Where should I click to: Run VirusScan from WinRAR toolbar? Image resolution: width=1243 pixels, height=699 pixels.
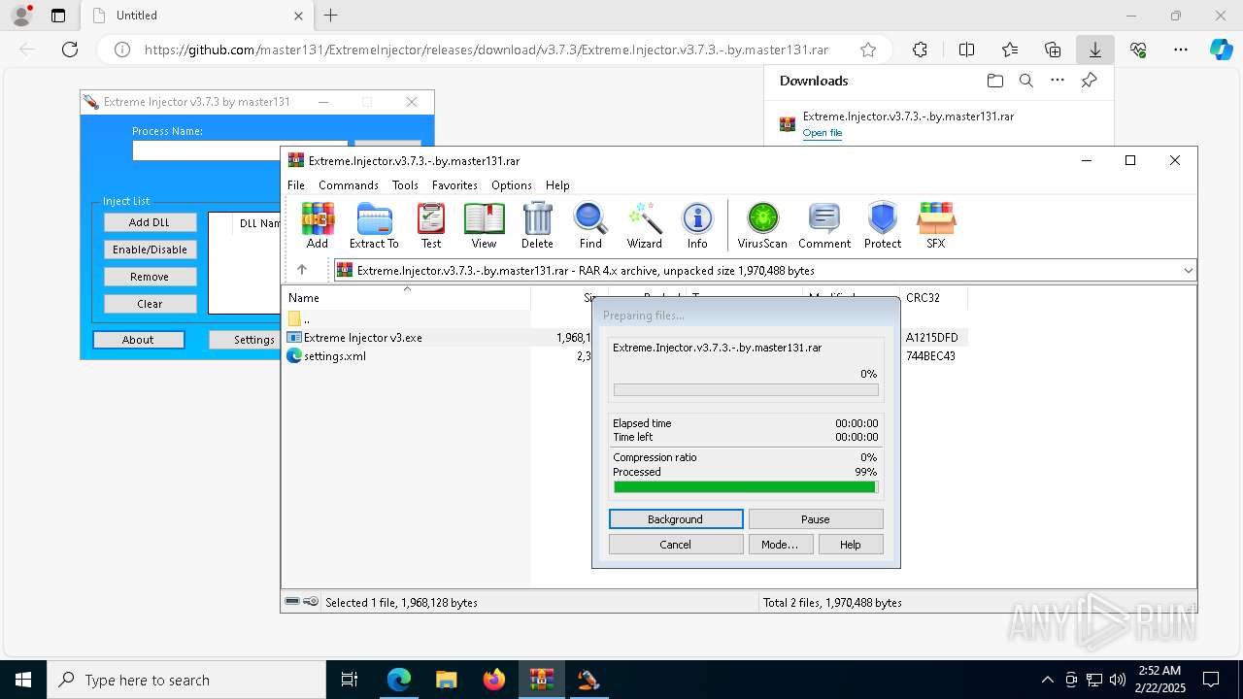coord(762,225)
